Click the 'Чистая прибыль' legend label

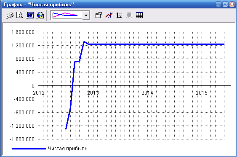tap(67, 149)
